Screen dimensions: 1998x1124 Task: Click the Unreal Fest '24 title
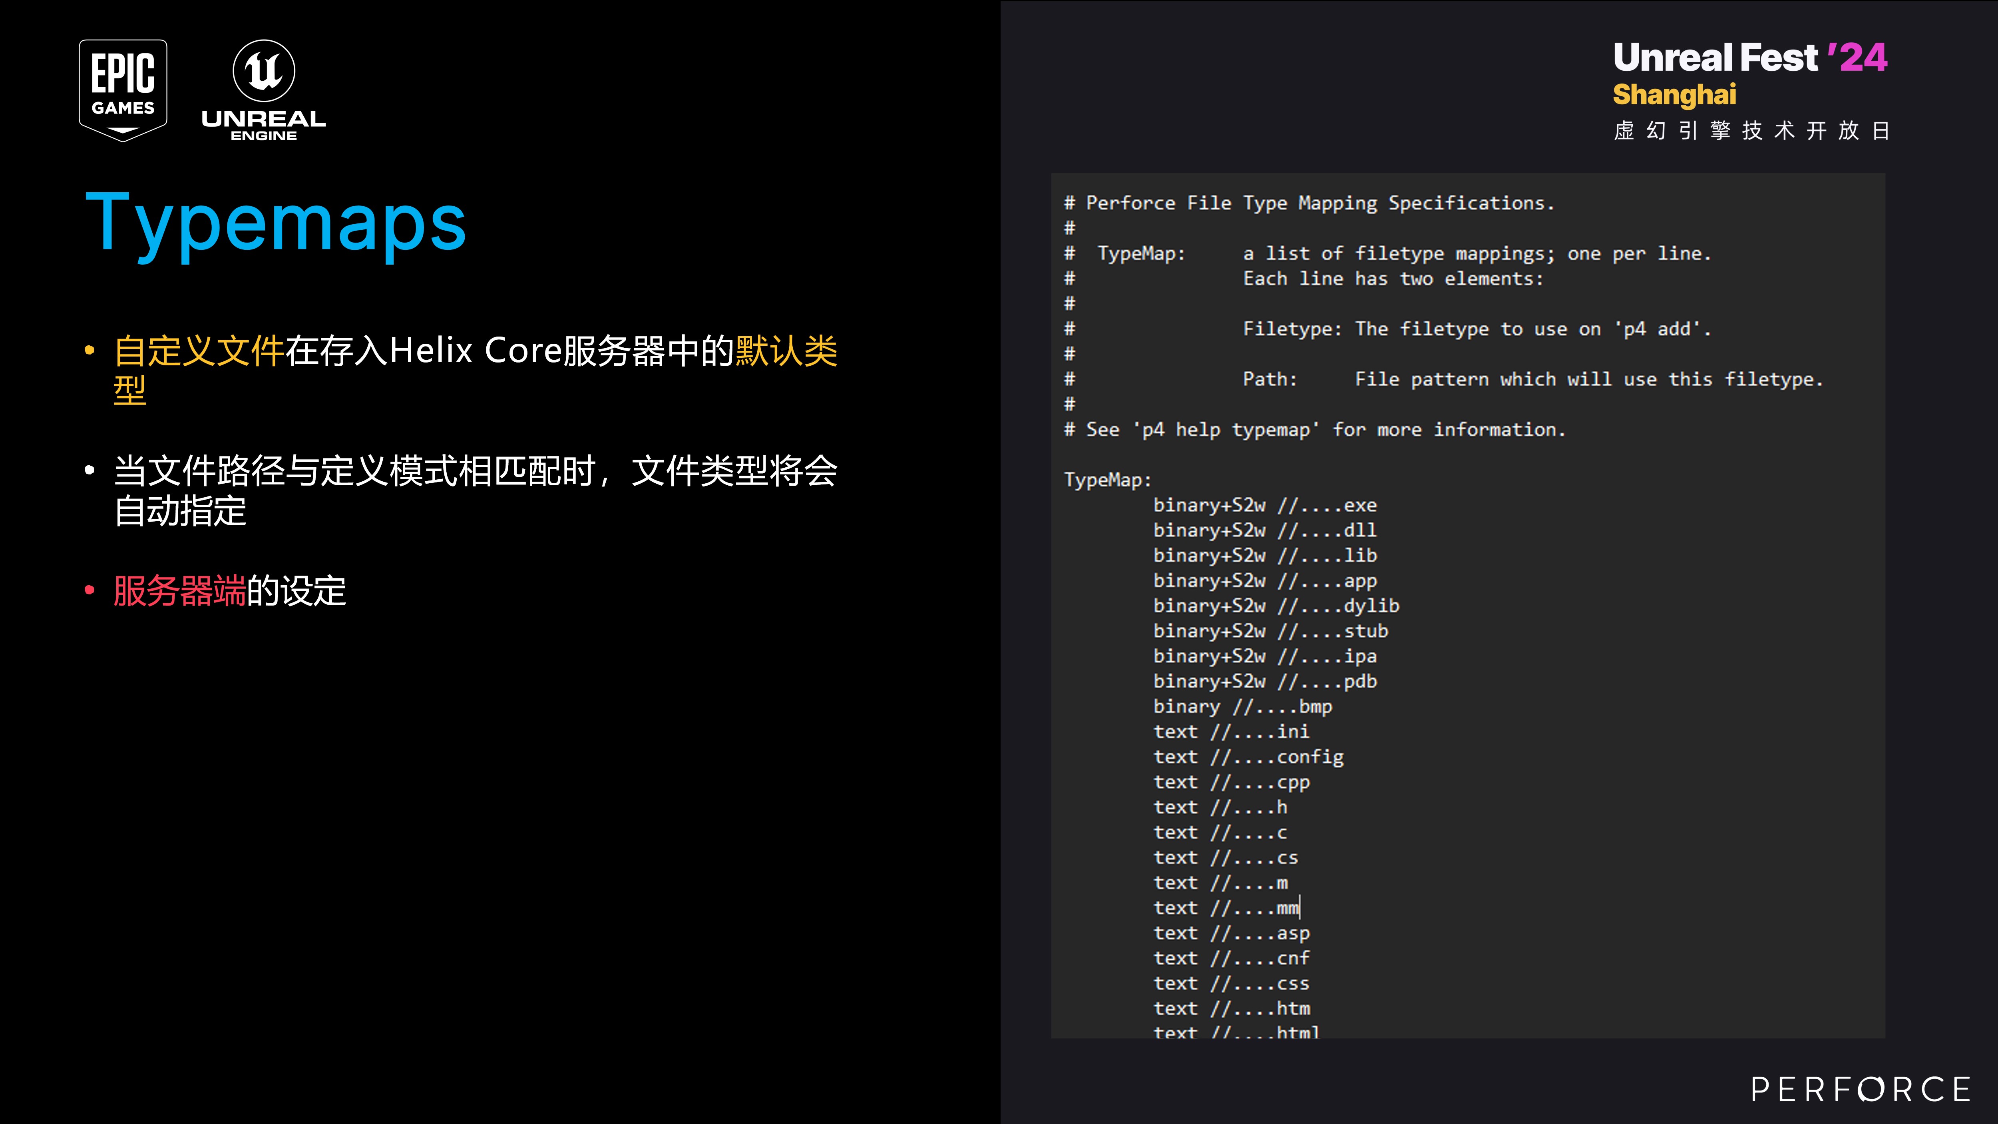[x=1750, y=58]
